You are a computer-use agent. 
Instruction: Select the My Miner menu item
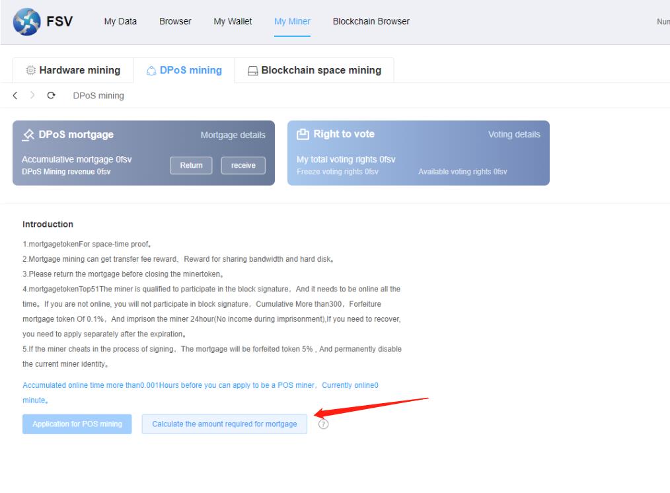point(292,21)
